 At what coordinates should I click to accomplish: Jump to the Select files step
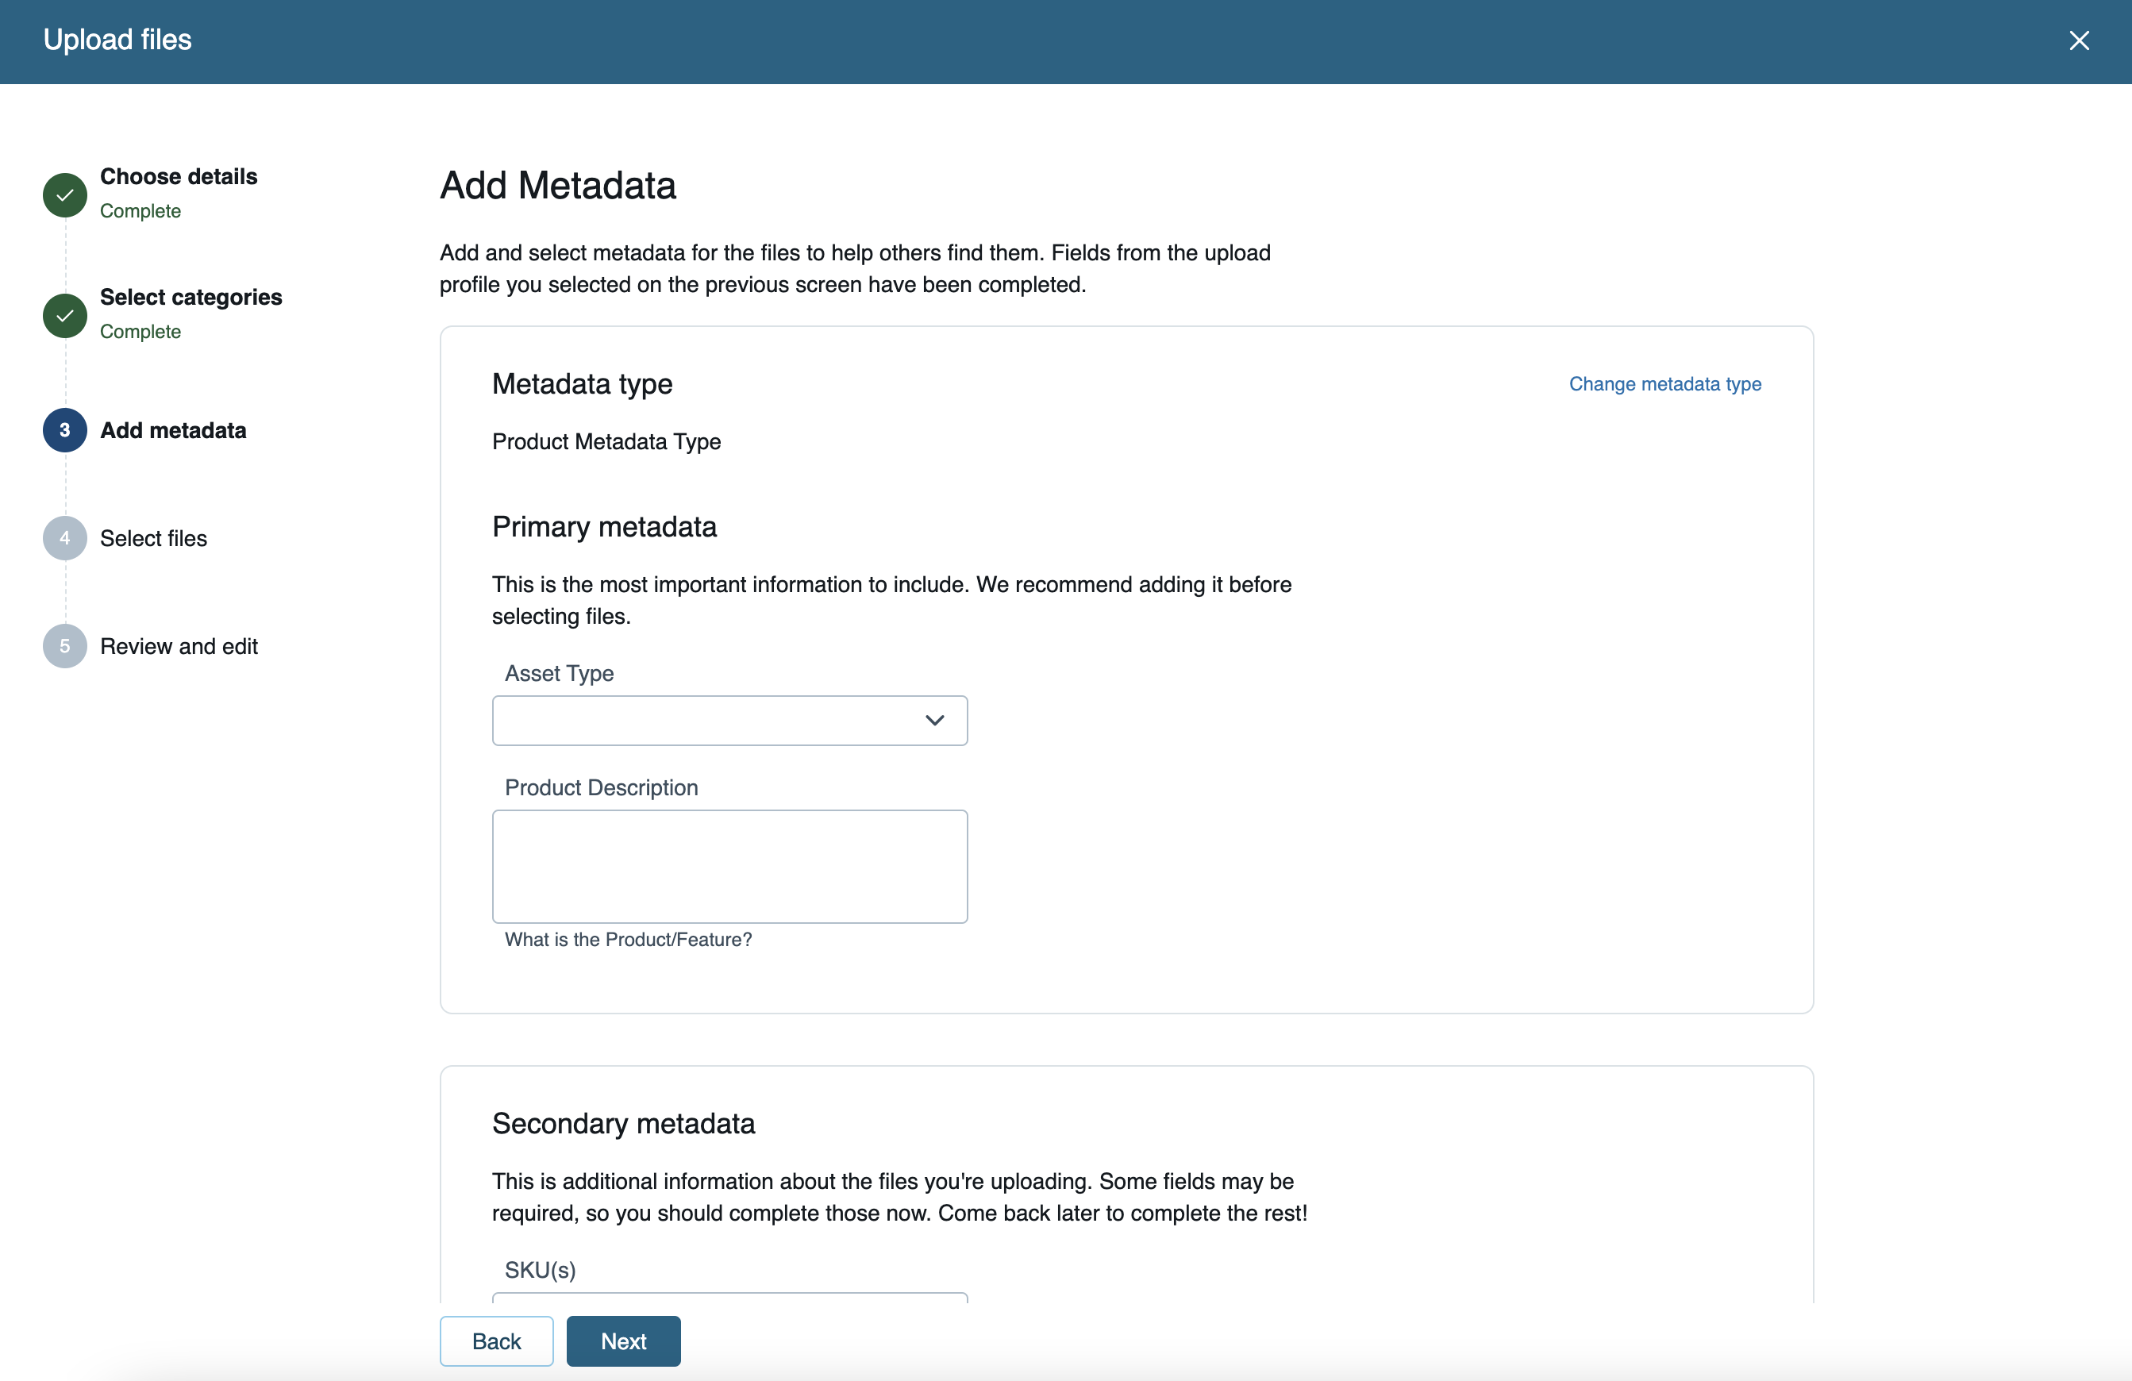[153, 538]
